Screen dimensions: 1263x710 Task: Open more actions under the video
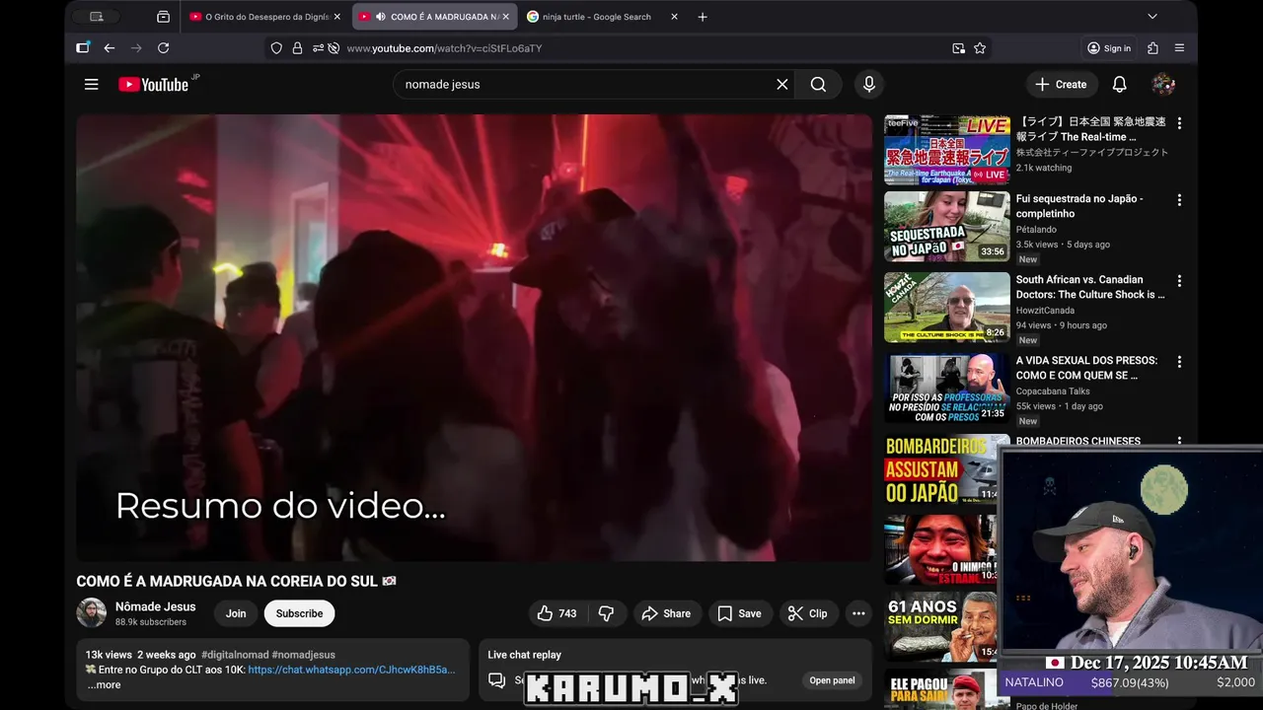coord(858,613)
